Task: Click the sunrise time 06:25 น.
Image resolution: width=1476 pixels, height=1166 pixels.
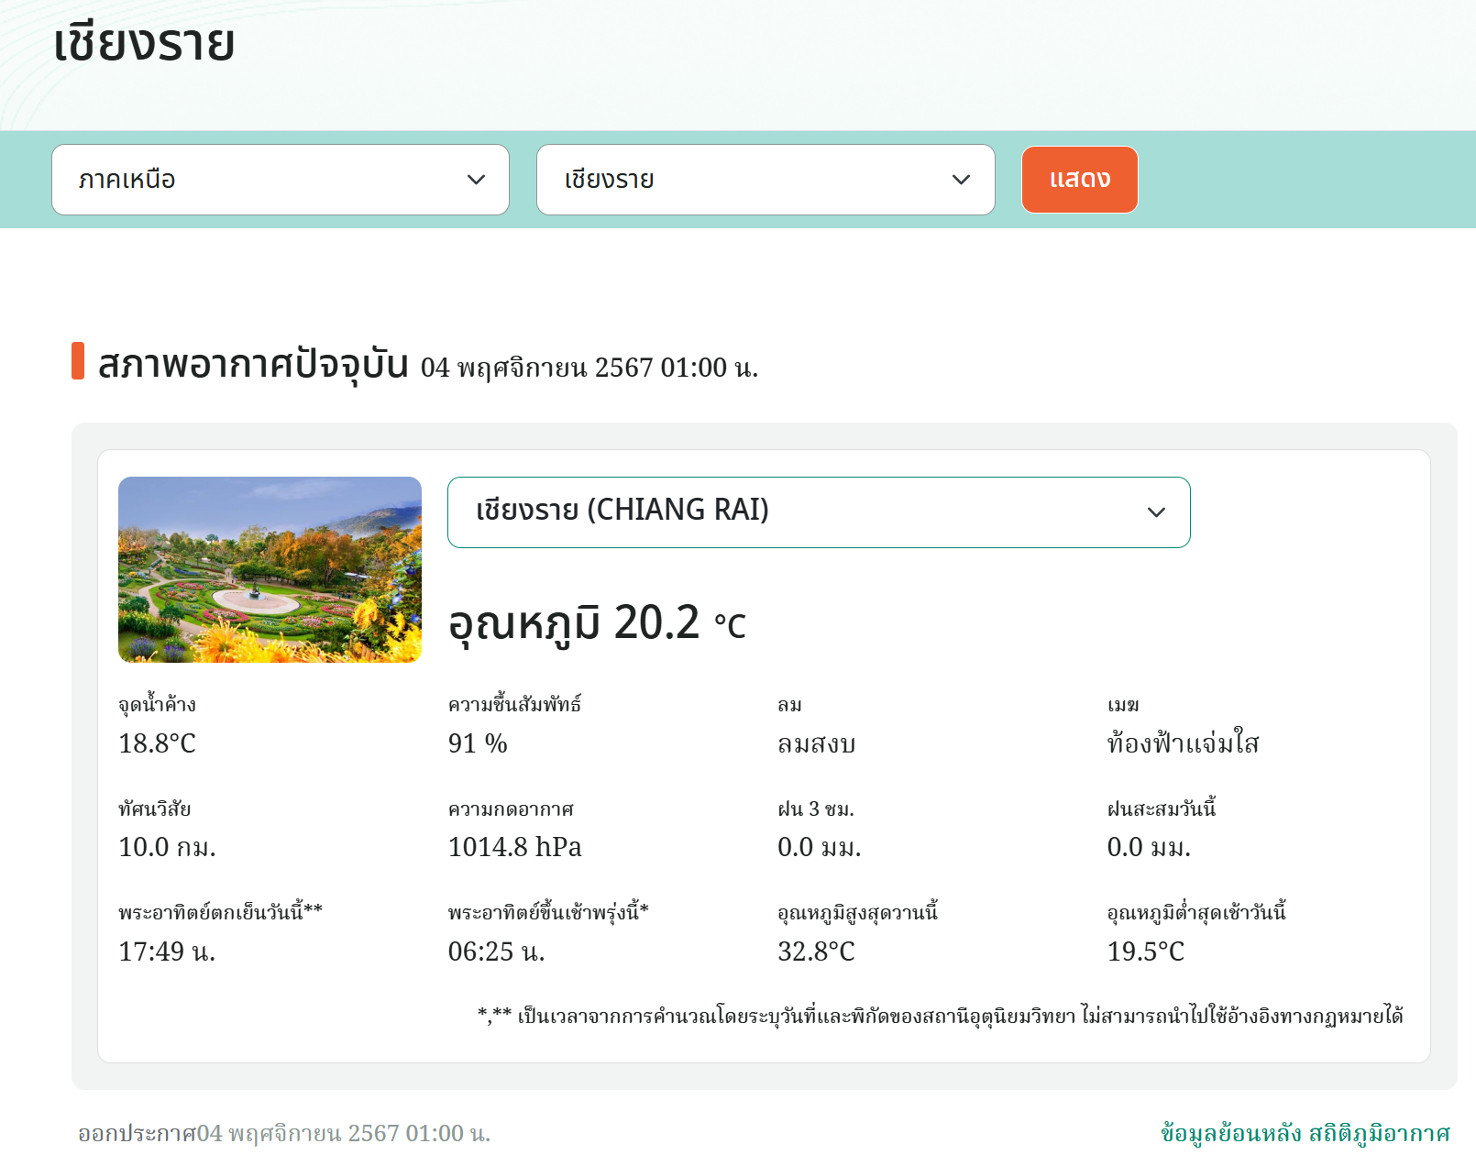Action: click(496, 951)
